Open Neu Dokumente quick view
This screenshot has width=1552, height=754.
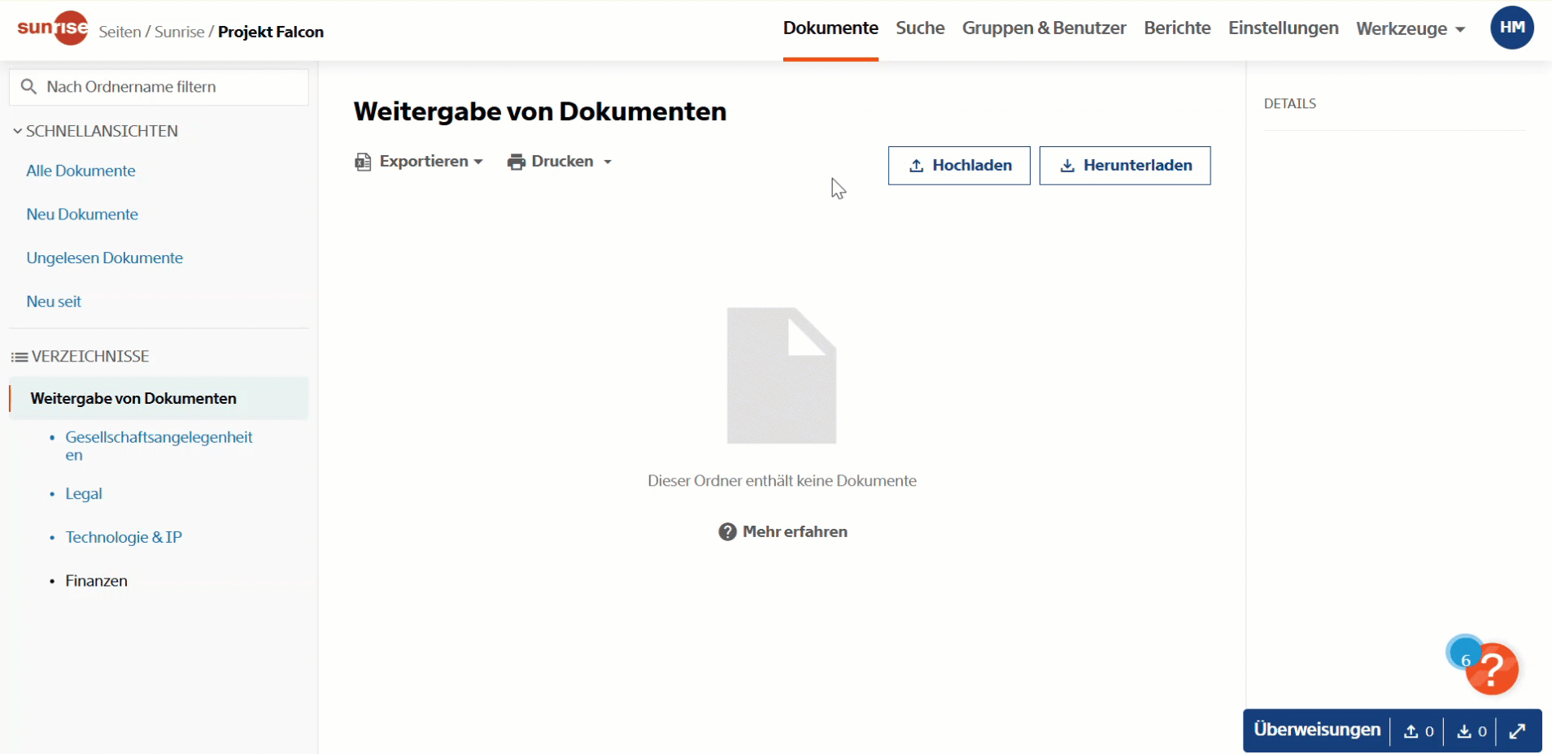coord(82,214)
